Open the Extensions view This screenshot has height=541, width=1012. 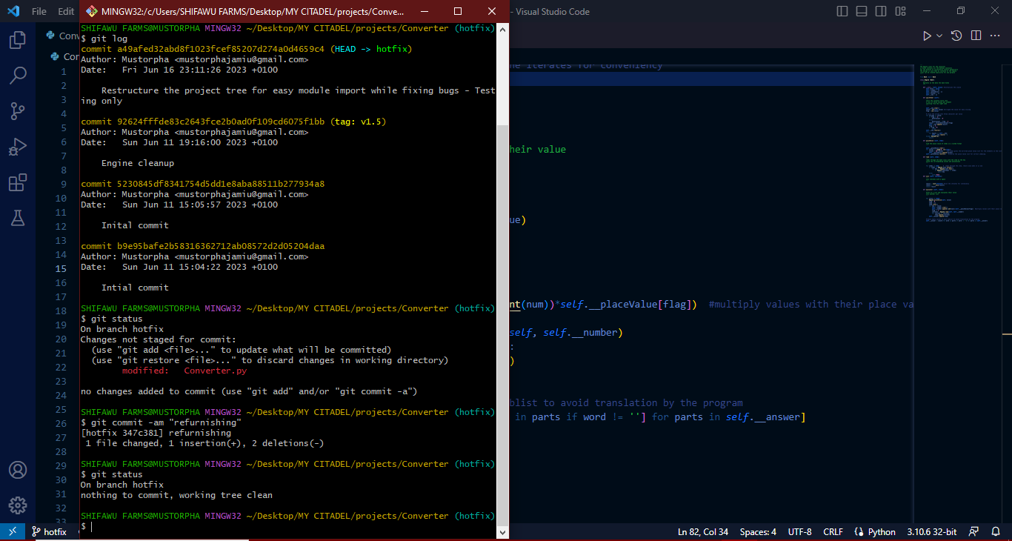tap(18, 182)
